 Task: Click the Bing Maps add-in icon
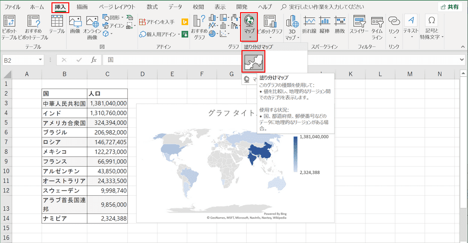tap(185, 22)
